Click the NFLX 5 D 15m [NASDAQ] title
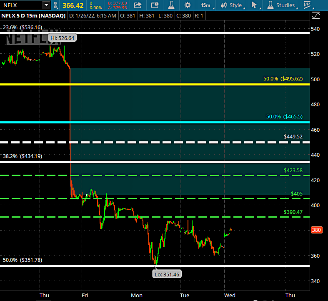Image resolution: width=328 pixels, height=301 pixels. pyautogui.click(x=33, y=16)
